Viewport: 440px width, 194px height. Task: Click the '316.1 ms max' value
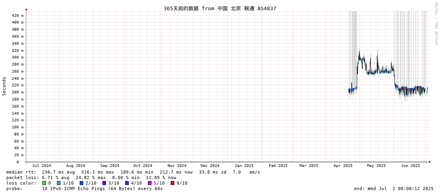(x=98, y=172)
